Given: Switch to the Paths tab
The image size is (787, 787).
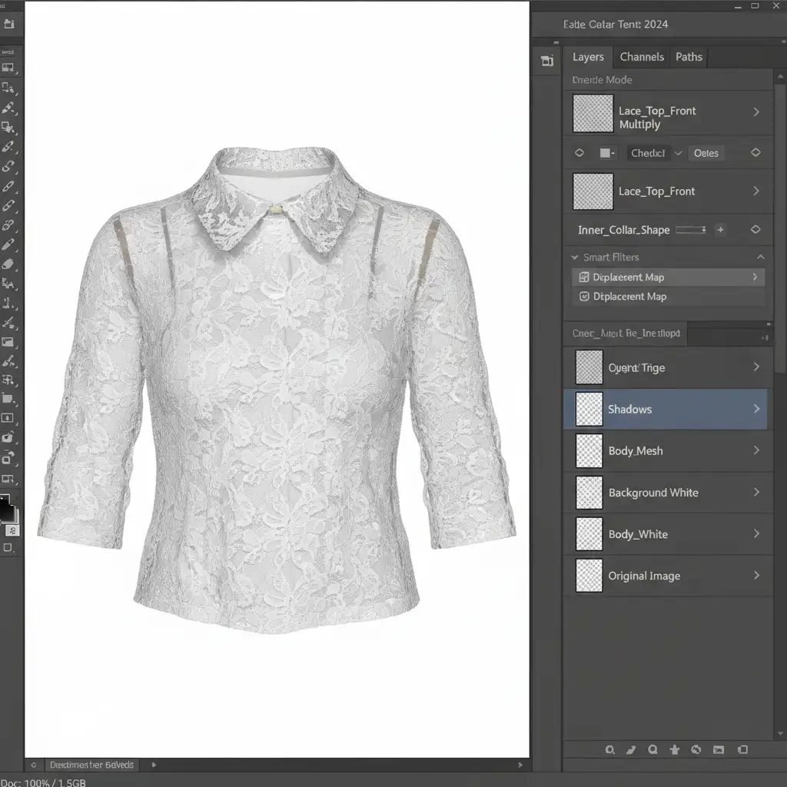Looking at the screenshot, I should (689, 57).
